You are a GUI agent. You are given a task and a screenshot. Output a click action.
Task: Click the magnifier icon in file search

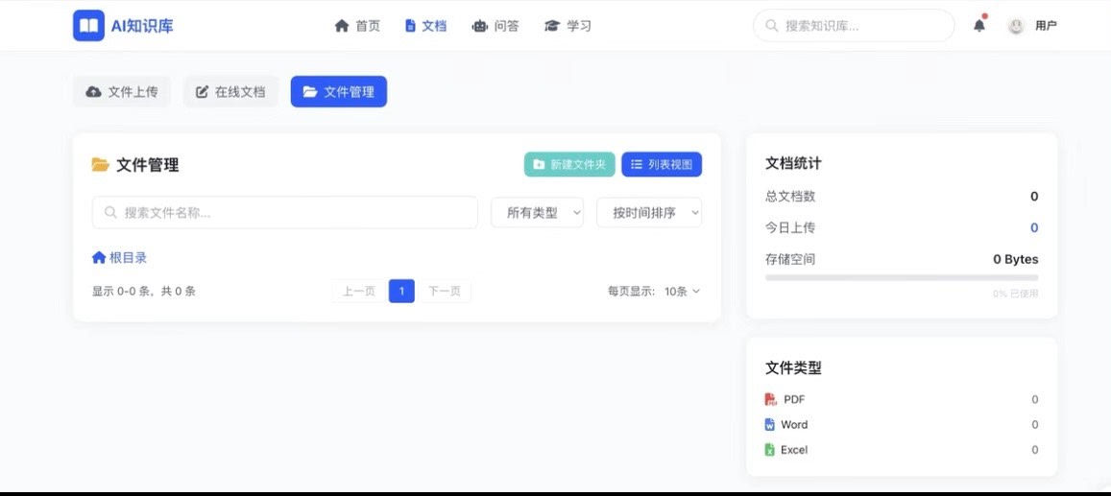pos(110,212)
